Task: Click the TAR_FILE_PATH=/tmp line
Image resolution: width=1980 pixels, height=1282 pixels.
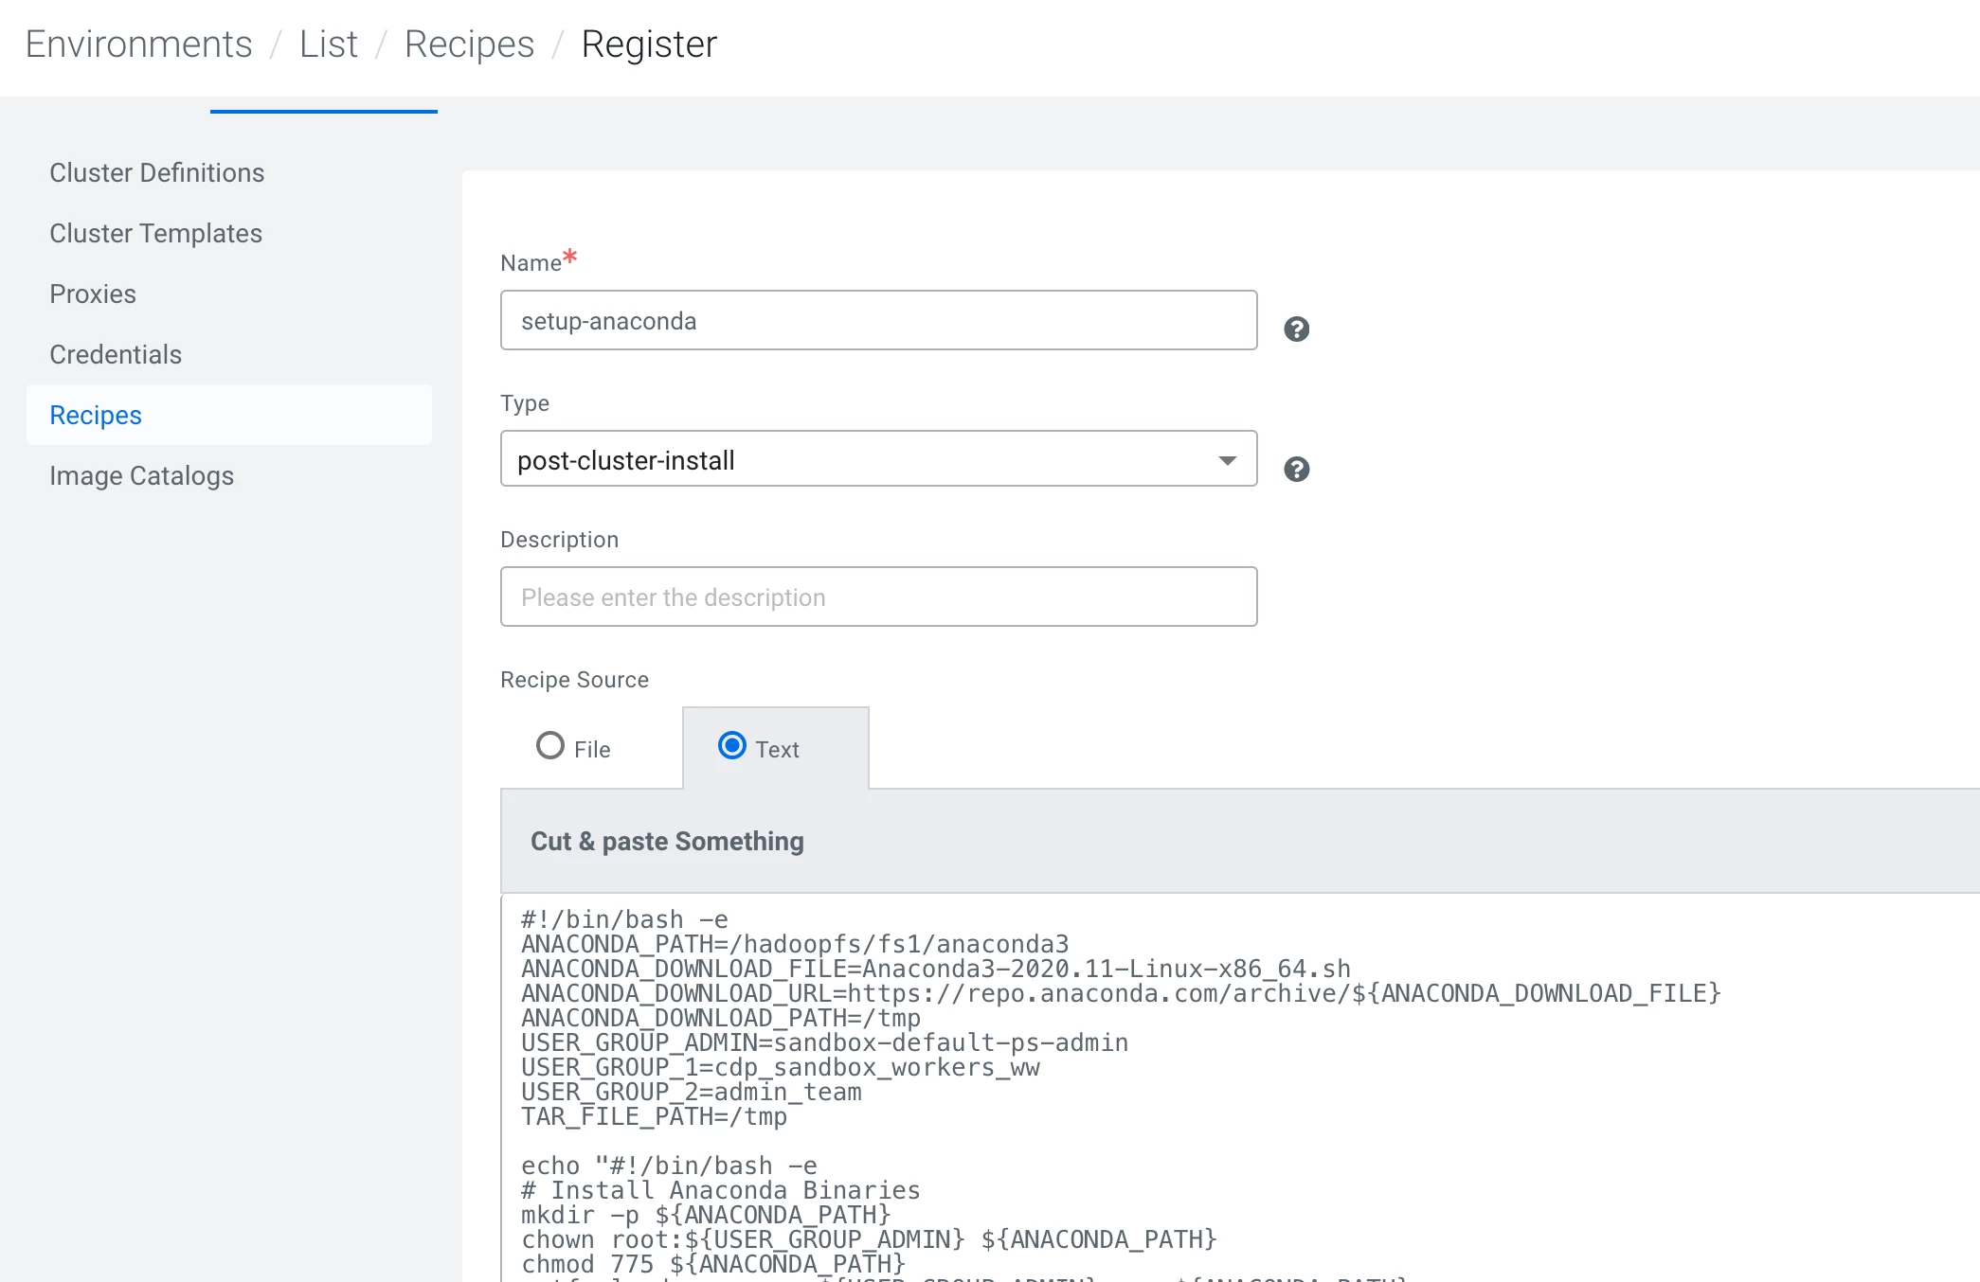Action: click(654, 1116)
